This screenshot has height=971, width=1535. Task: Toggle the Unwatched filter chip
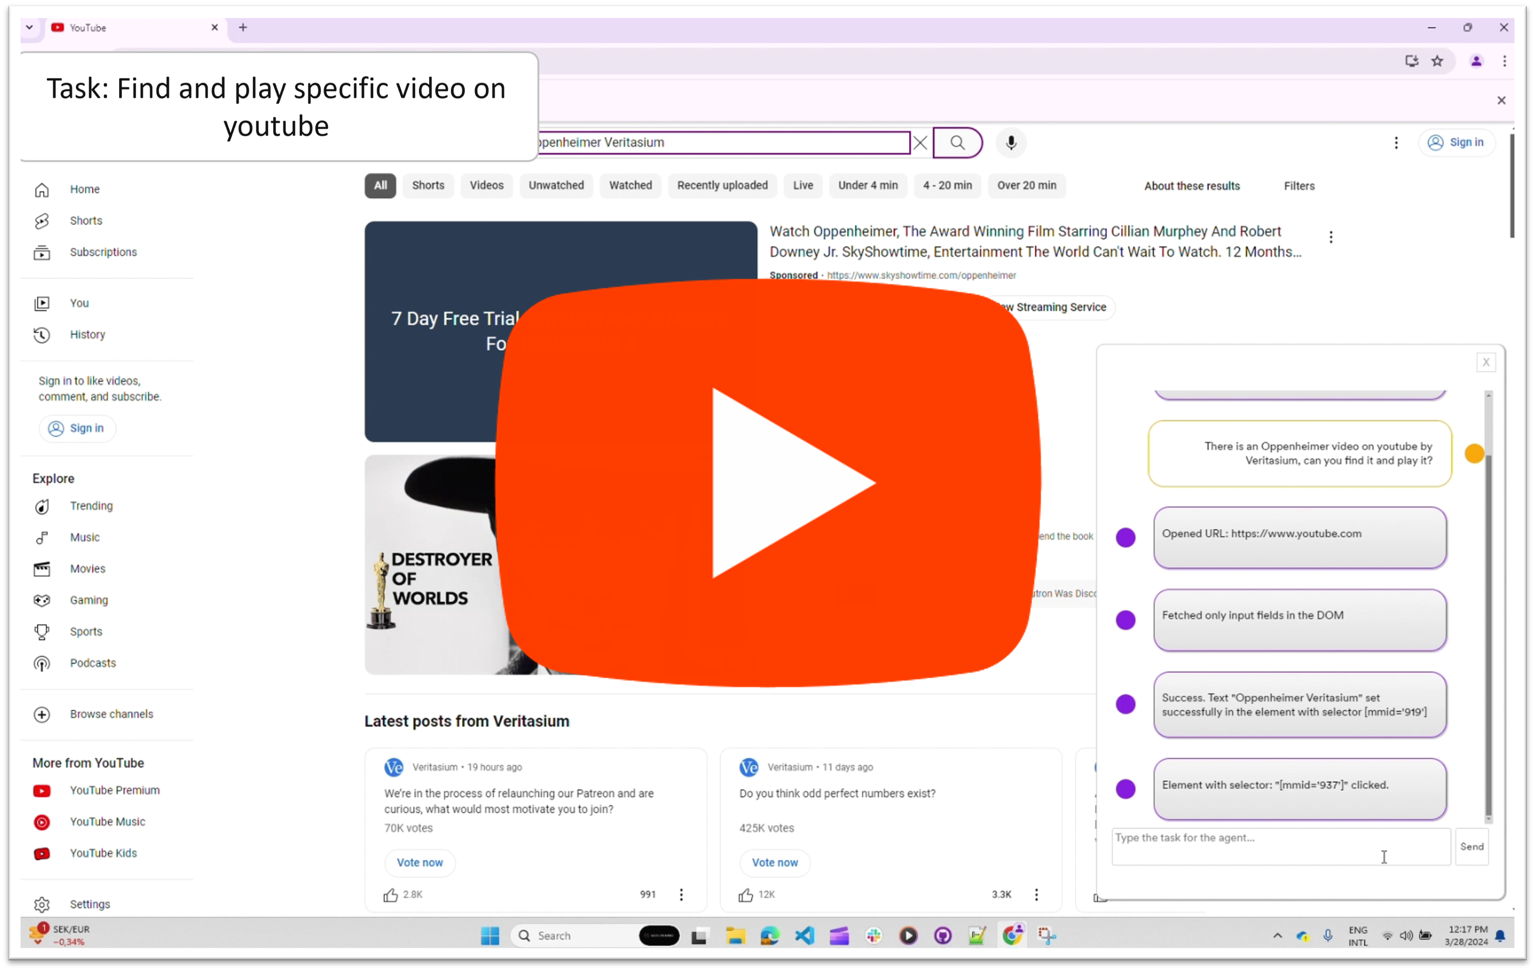coord(556,185)
